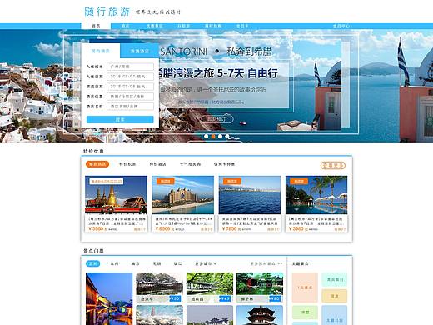Viewport: 433px width, 325px height.
Task: Open the pagoda tower attraction thumbnail
Action: click(260, 315)
